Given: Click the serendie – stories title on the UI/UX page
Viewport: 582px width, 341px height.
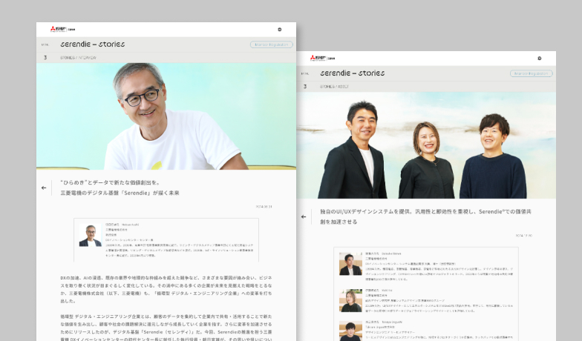Looking at the screenshot, I should (x=352, y=73).
